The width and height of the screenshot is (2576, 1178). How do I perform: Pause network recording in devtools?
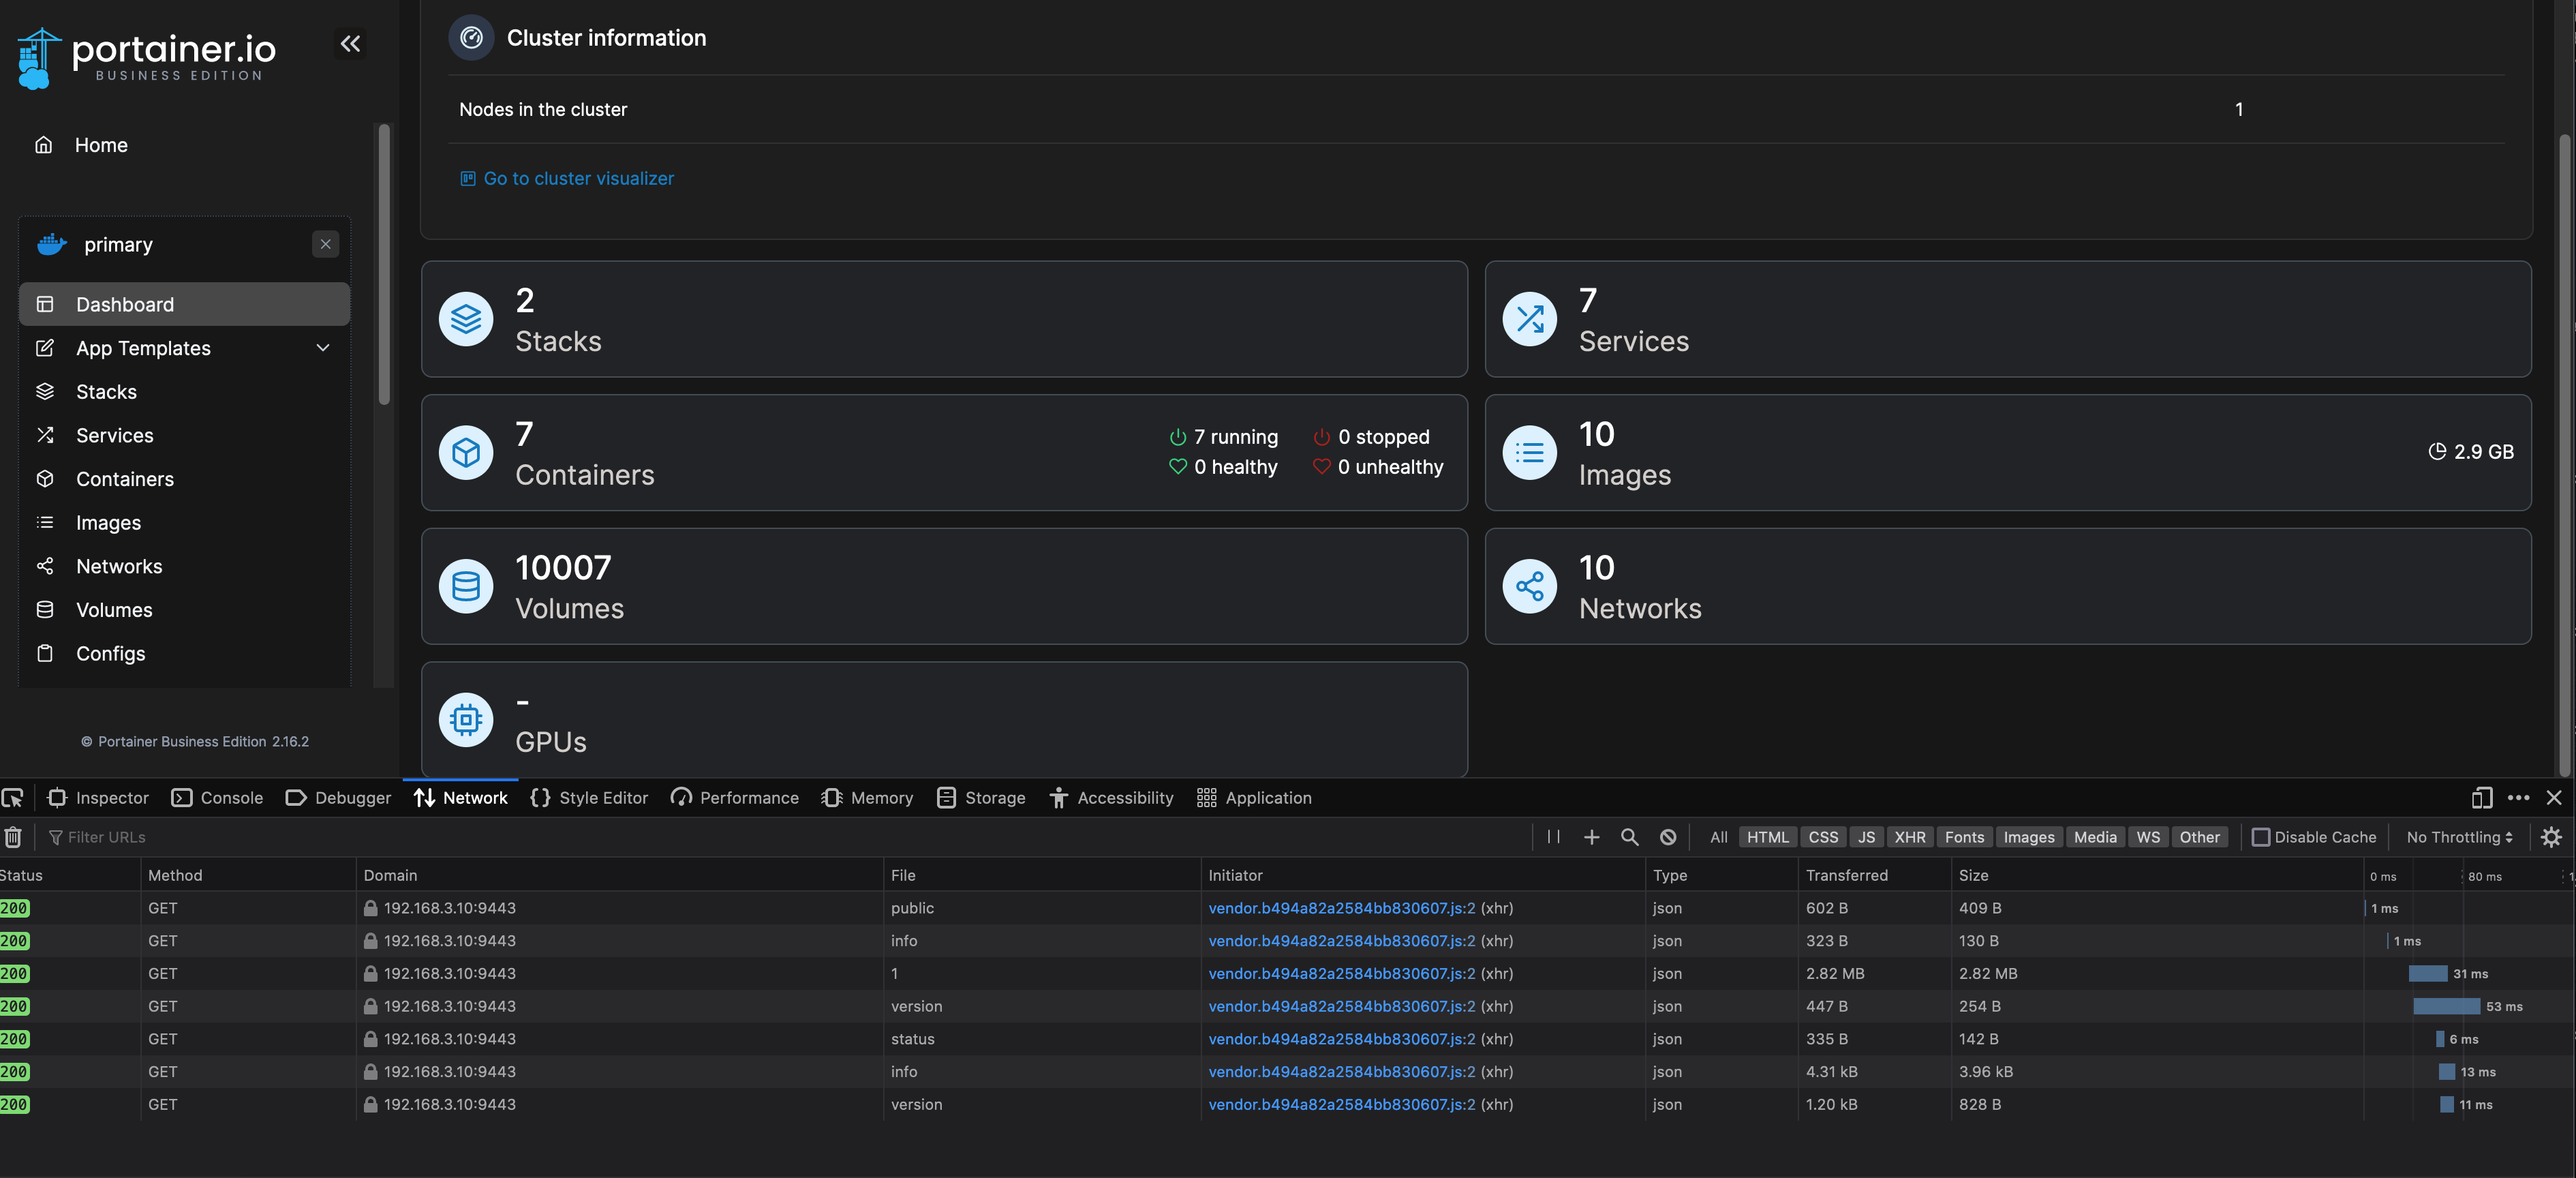(x=1553, y=837)
